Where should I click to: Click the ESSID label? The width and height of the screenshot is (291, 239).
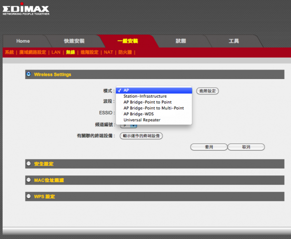click(x=107, y=113)
